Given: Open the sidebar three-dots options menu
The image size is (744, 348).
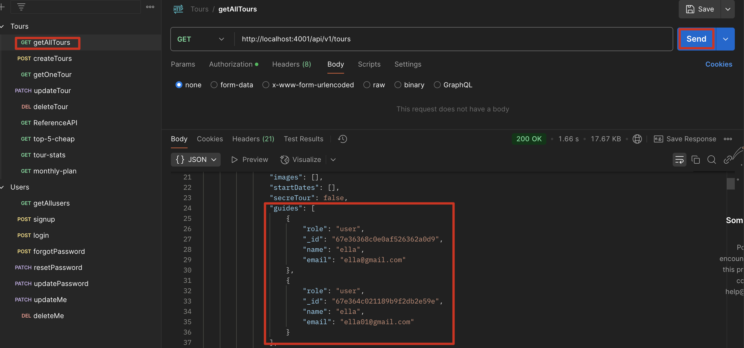Looking at the screenshot, I should (x=150, y=7).
